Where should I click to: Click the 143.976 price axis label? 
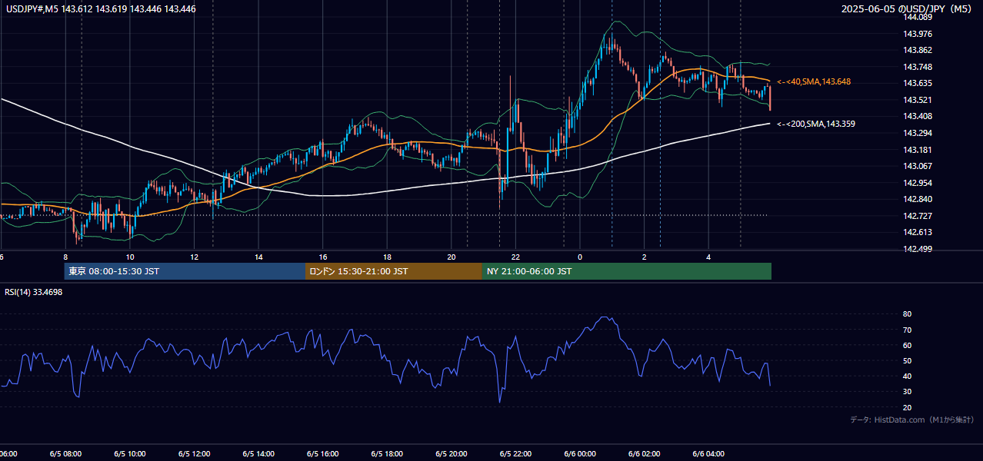click(918, 34)
